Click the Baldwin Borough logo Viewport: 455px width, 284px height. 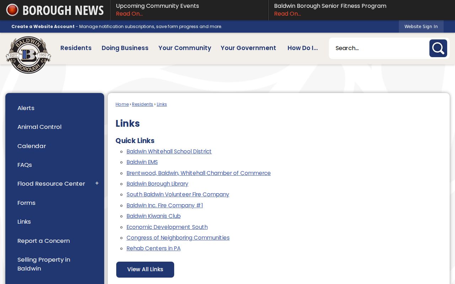[28, 55]
